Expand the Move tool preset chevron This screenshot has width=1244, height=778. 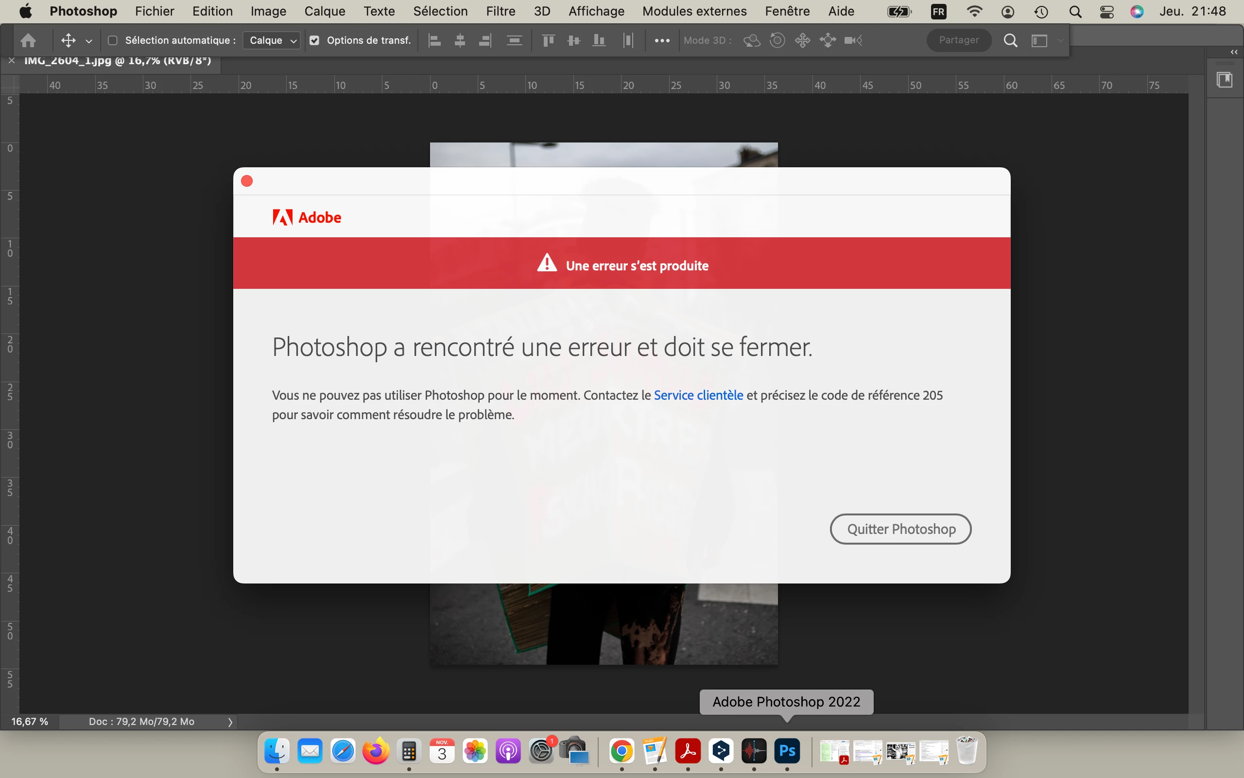[x=88, y=41]
